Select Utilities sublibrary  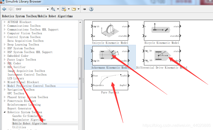pyautogui.click(x=19, y=127)
